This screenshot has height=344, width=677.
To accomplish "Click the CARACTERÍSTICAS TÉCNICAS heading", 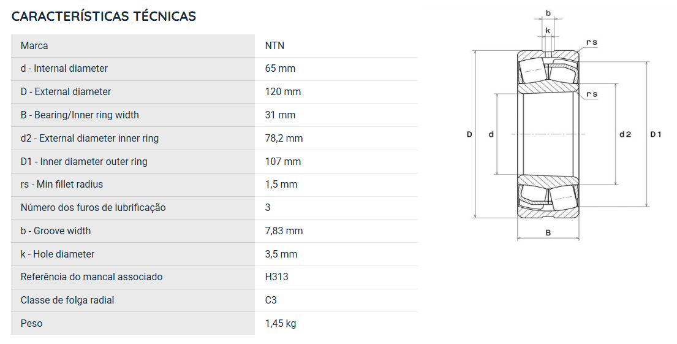I will [x=104, y=17].
